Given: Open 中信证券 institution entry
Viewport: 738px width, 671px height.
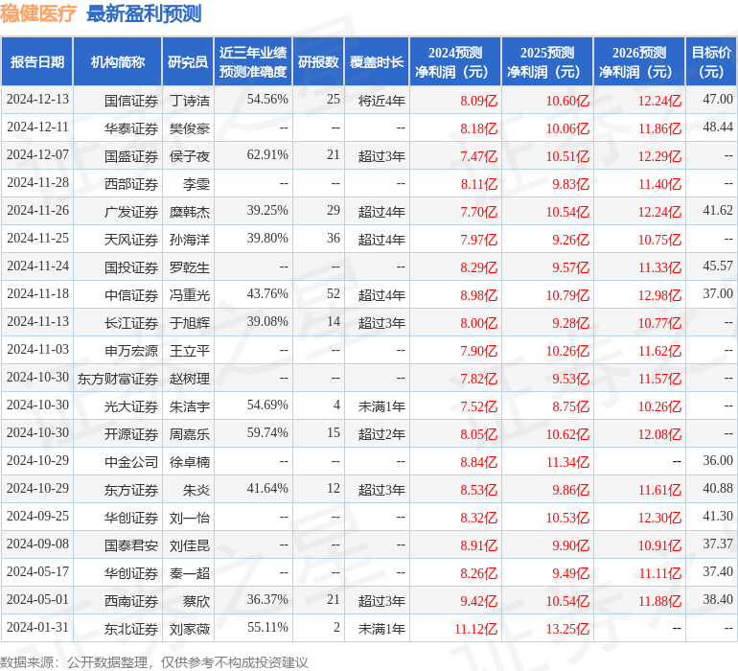Looking at the screenshot, I should point(131,295).
